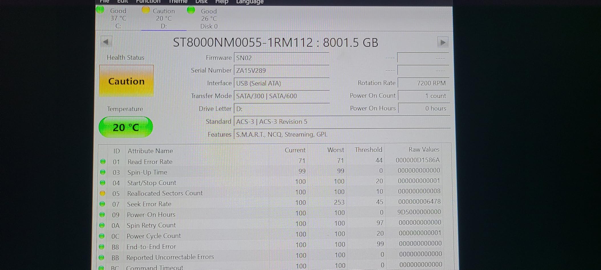Click the 20 °C temperature button
Image resolution: width=601 pixels, height=270 pixels.
click(x=126, y=127)
